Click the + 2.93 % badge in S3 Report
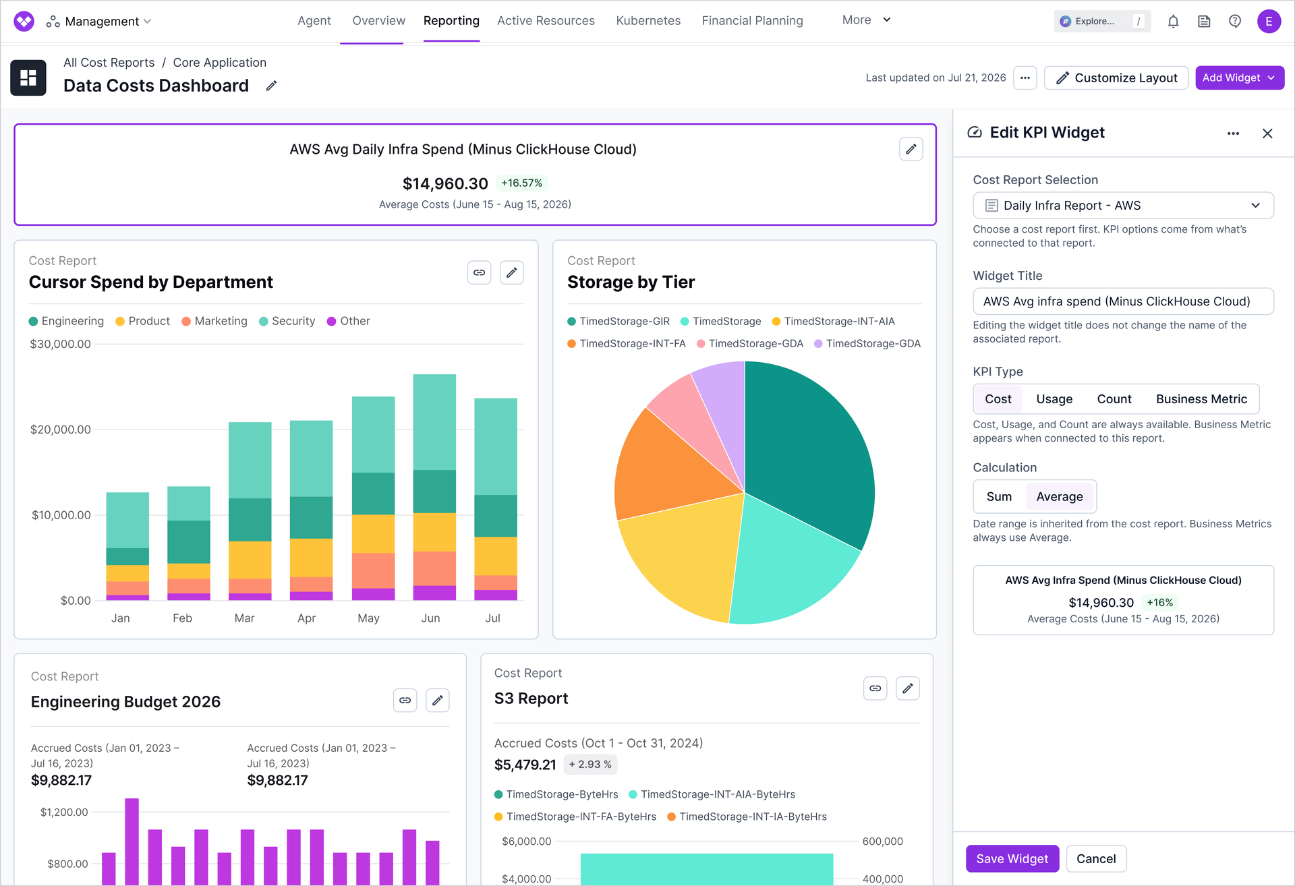 590,765
